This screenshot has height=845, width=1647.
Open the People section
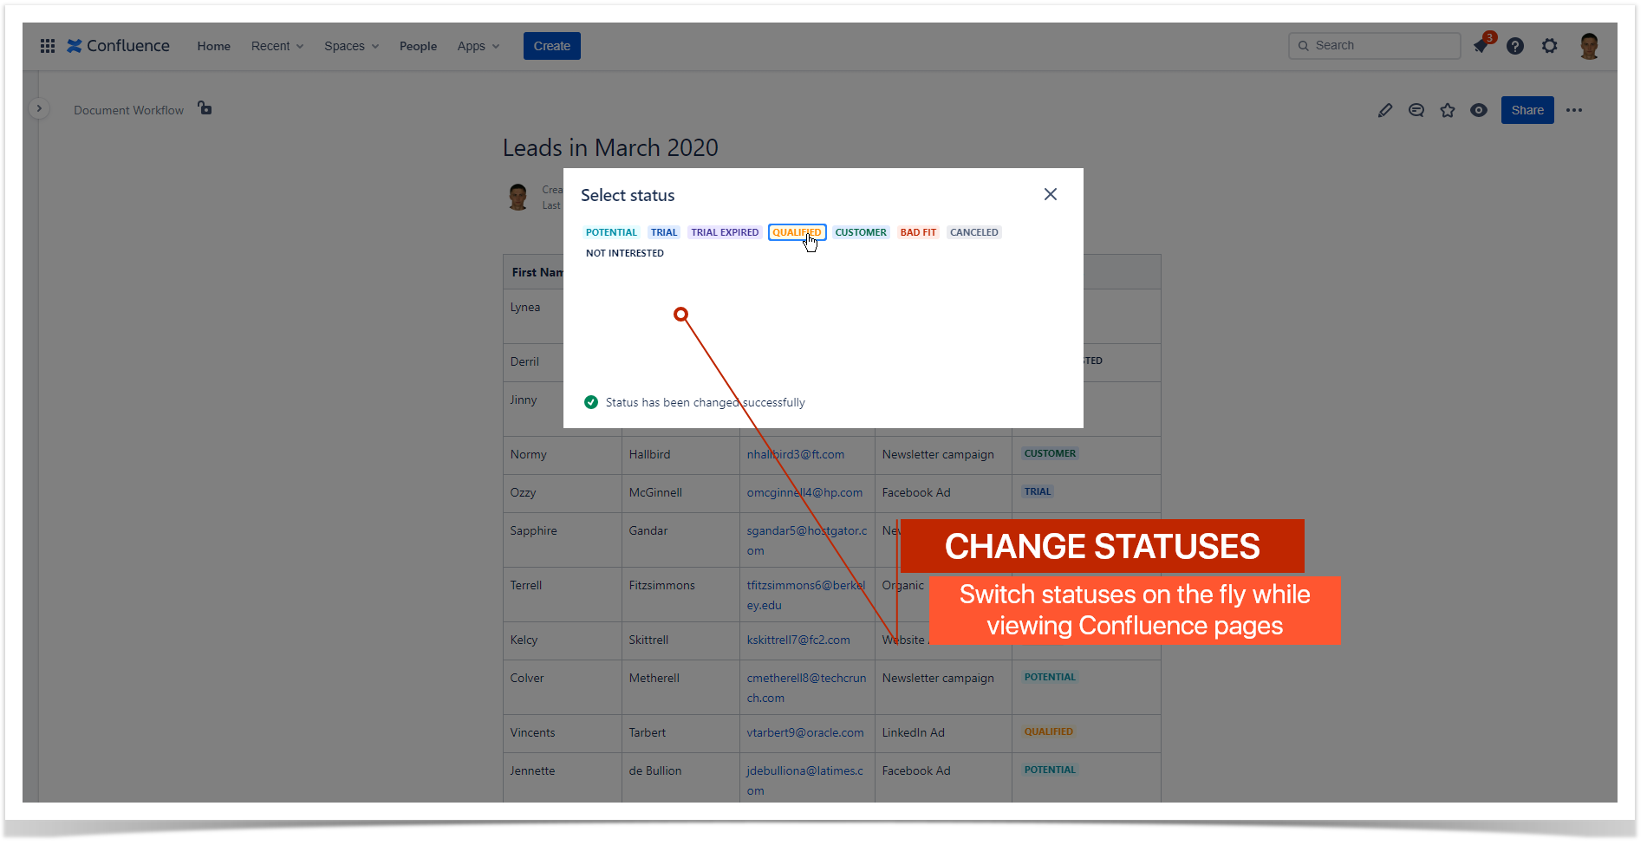pos(419,45)
